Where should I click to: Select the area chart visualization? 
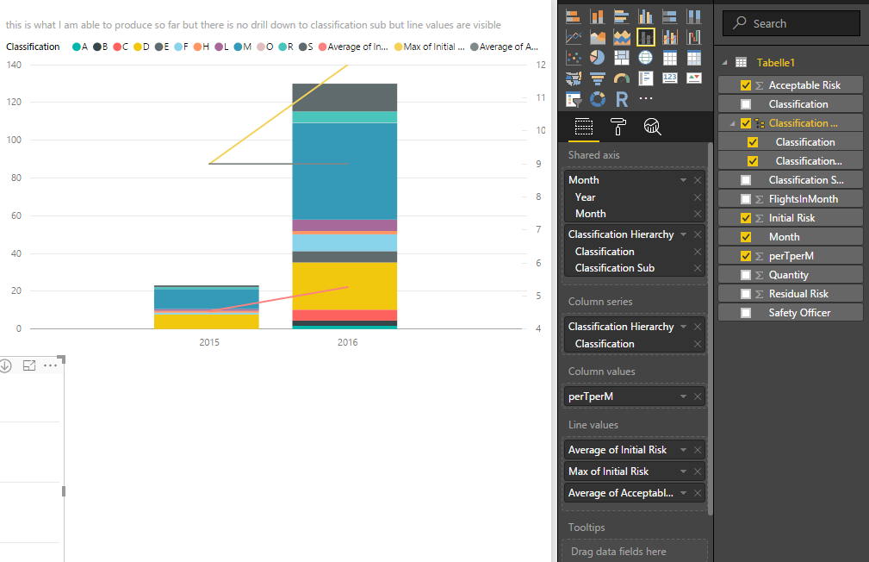[x=598, y=37]
